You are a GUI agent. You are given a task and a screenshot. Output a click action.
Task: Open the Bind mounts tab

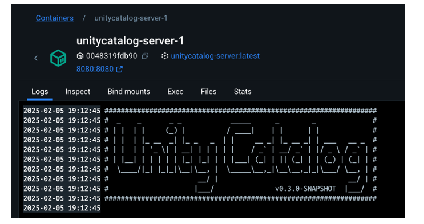pos(129,92)
